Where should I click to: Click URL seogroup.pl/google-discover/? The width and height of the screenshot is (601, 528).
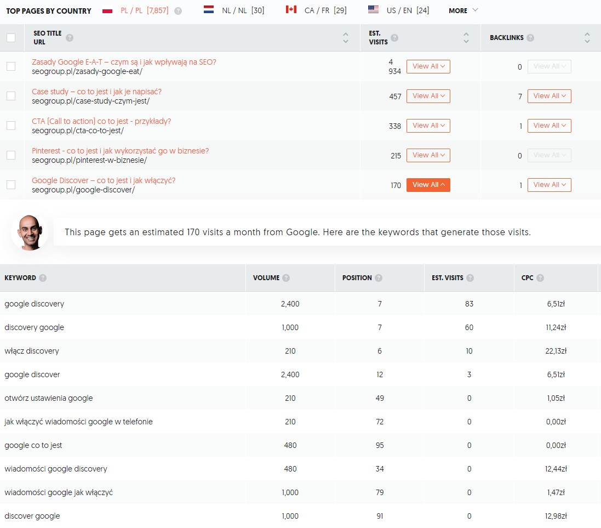(83, 190)
